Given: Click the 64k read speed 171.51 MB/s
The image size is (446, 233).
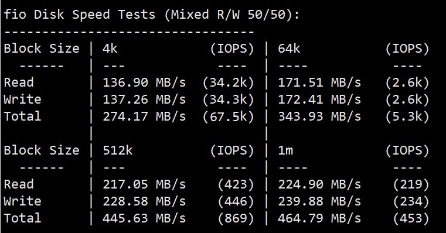Looking at the screenshot, I should [319, 83].
